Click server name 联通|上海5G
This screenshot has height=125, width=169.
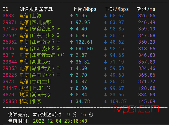pos(35,88)
